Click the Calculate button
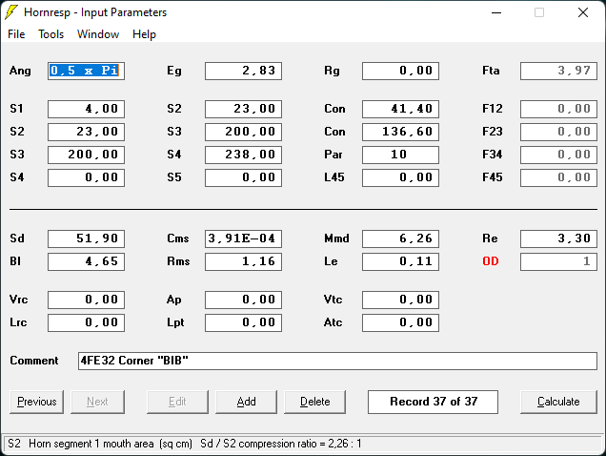606x456 pixels. (x=558, y=402)
